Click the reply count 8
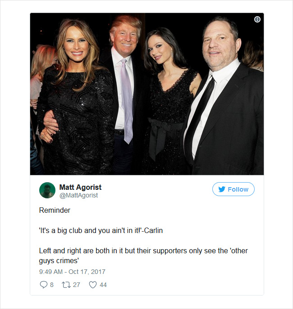293x309 pixels. click(52, 285)
